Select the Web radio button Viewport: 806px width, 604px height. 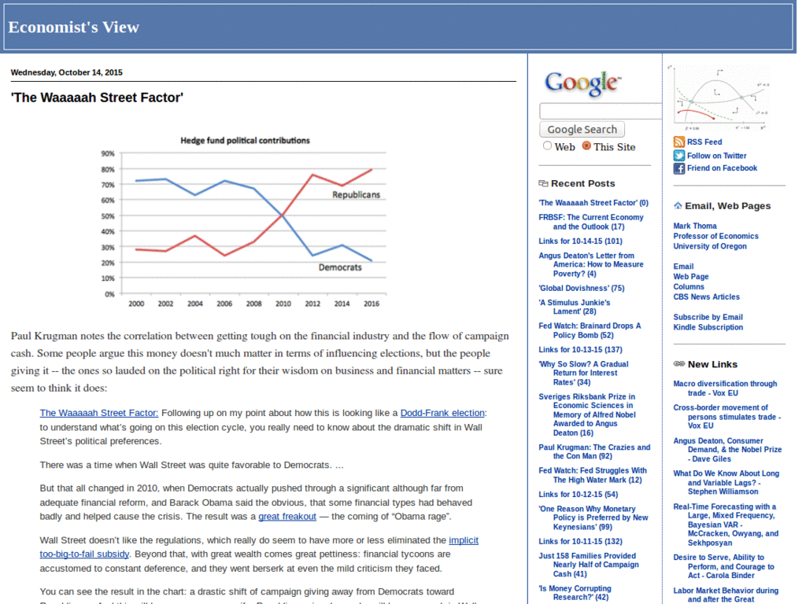pyautogui.click(x=548, y=146)
